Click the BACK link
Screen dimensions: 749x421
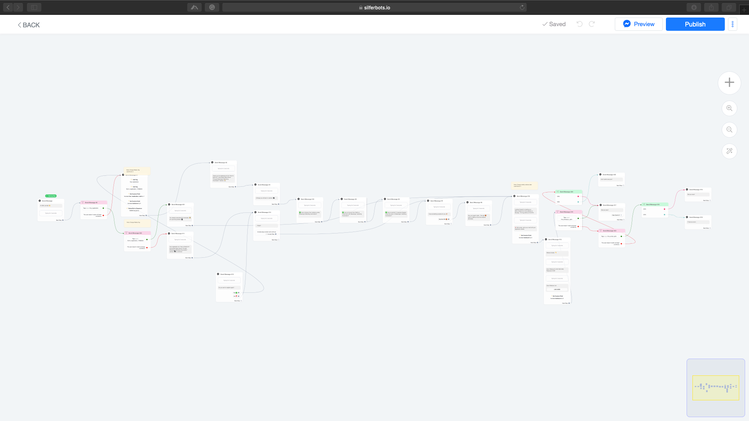pyautogui.click(x=28, y=25)
